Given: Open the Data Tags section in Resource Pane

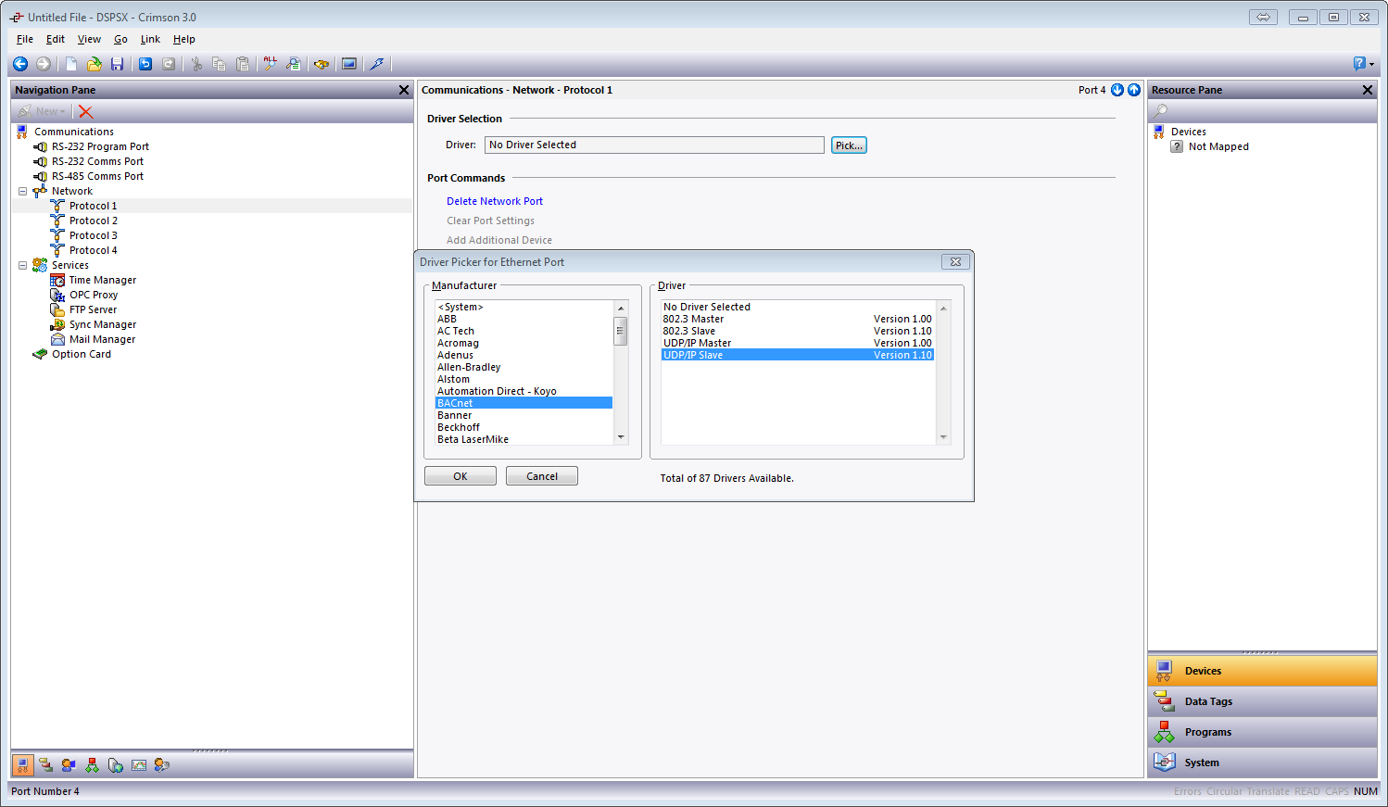Looking at the screenshot, I should 1262,701.
